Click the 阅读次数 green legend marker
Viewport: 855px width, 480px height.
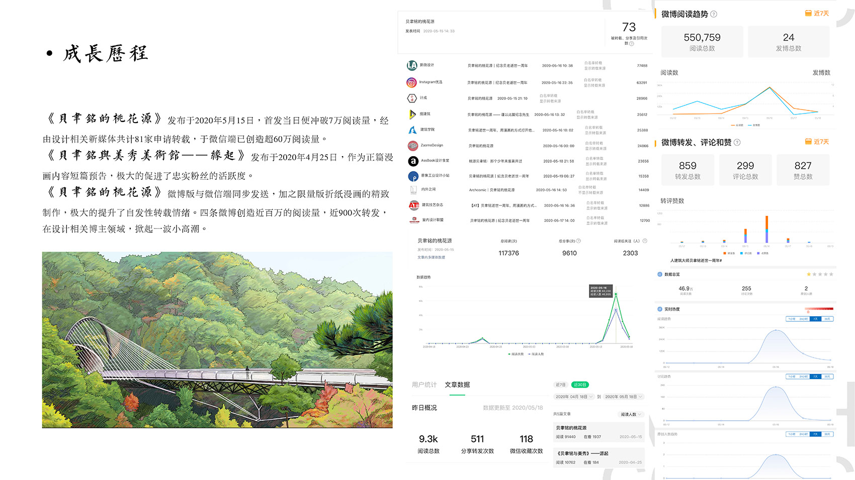[x=509, y=354]
